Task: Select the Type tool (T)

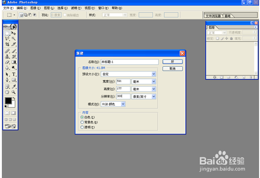Action: pos(13,74)
